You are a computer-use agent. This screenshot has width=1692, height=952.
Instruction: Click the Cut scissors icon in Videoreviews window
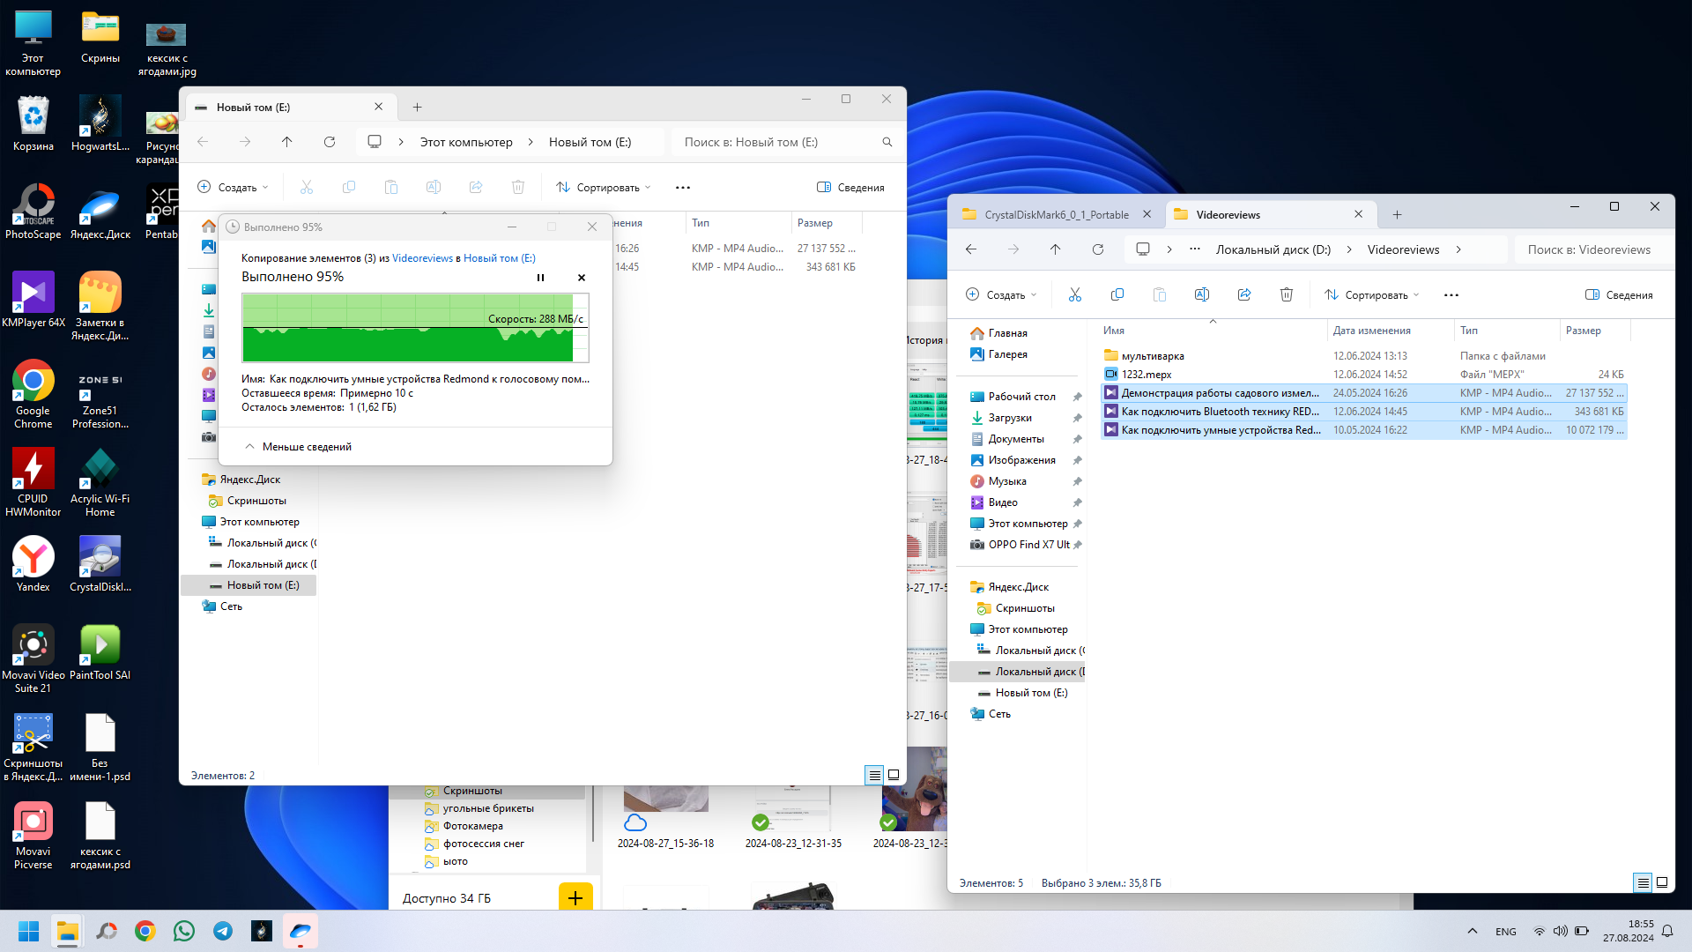point(1074,295)
